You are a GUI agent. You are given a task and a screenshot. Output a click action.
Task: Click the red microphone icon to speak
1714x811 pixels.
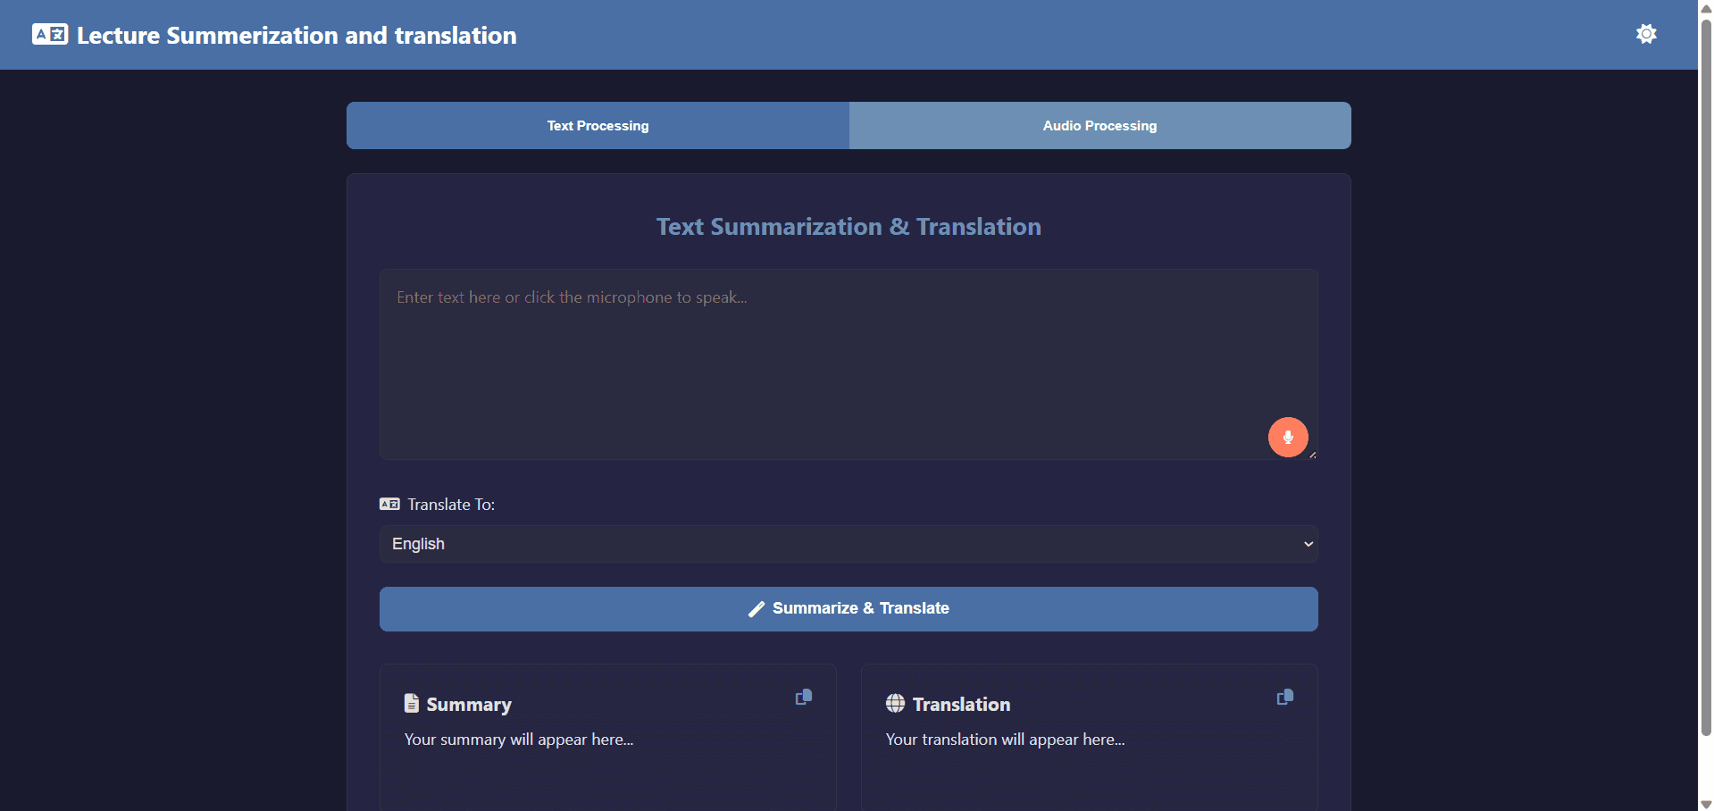(x=1287, y=437)
